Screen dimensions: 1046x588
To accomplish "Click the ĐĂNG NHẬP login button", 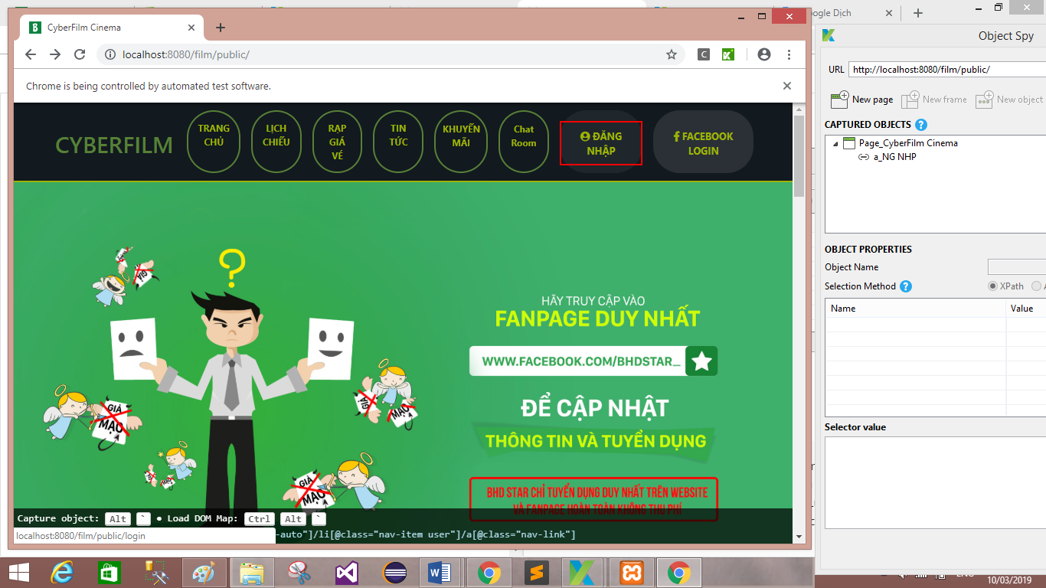I will tap(601, 143).
